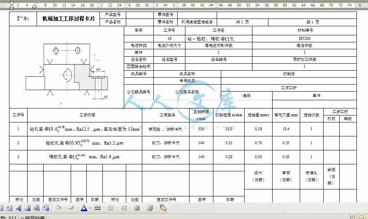Select the 机用虎钳固定钳身 part name cell
Image resolution: width=368 pixels, height=219 pixels.
197,22
